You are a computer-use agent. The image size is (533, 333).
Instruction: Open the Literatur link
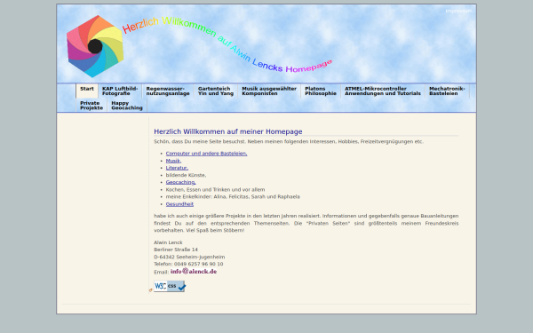coord(177,168)
